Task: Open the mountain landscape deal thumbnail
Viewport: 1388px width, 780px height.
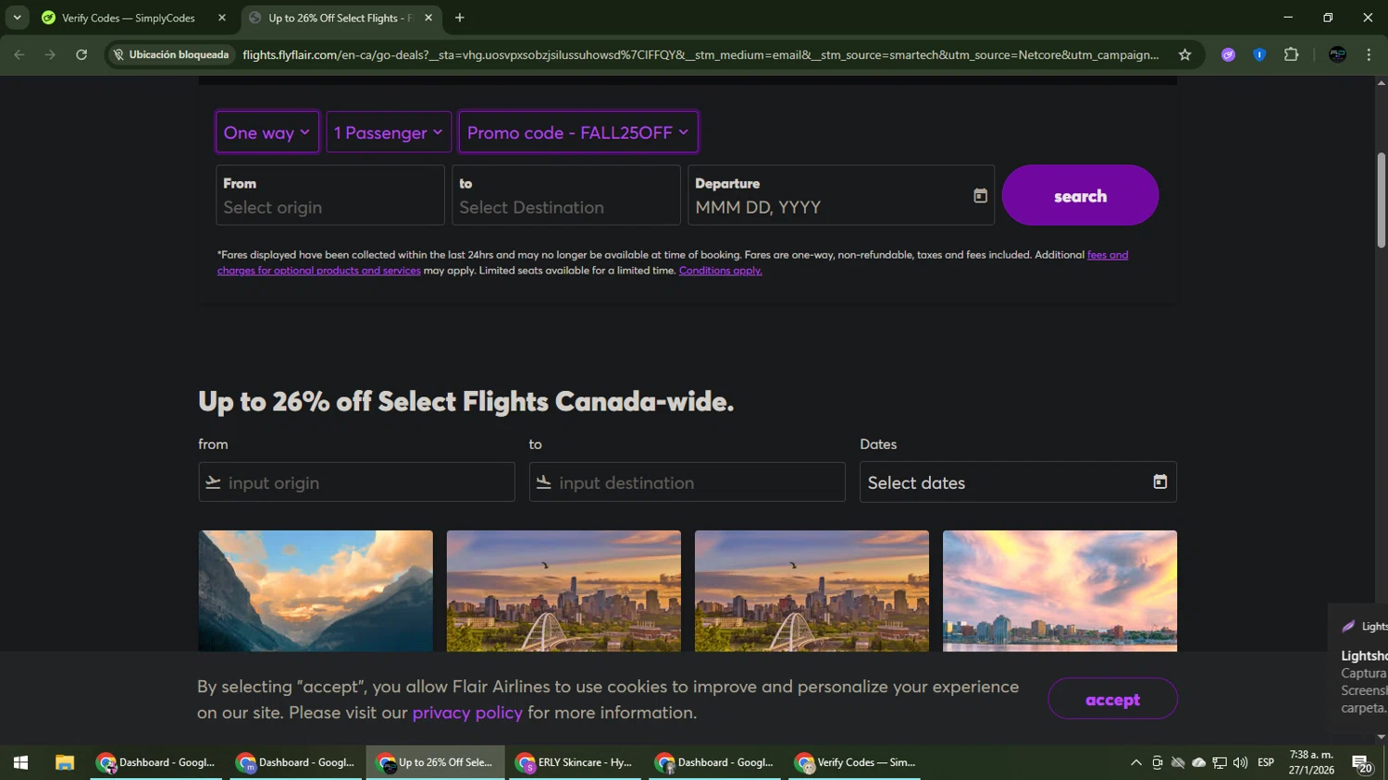Action: coord(316,591)
